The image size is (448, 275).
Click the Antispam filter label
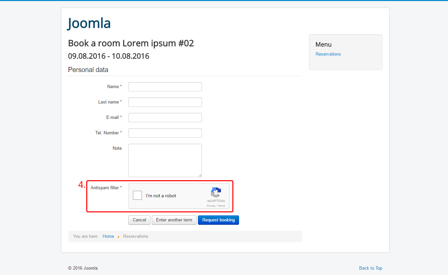(106, 188)
